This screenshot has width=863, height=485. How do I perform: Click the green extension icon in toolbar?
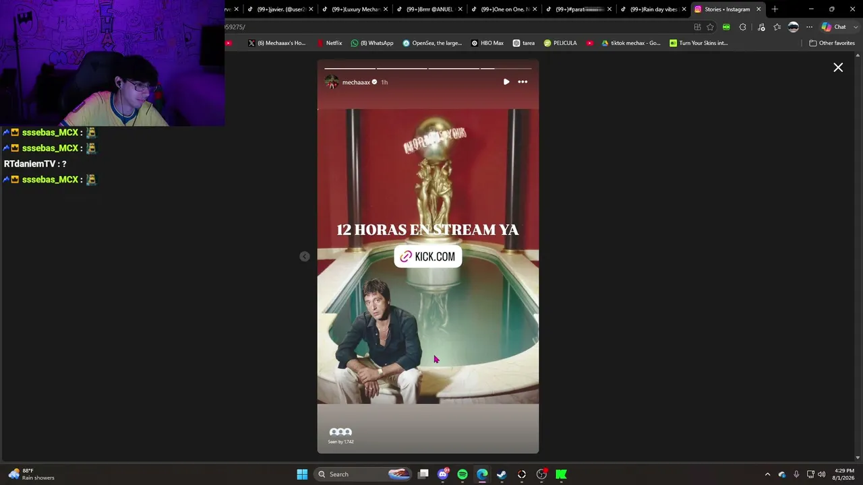[726, 27]
